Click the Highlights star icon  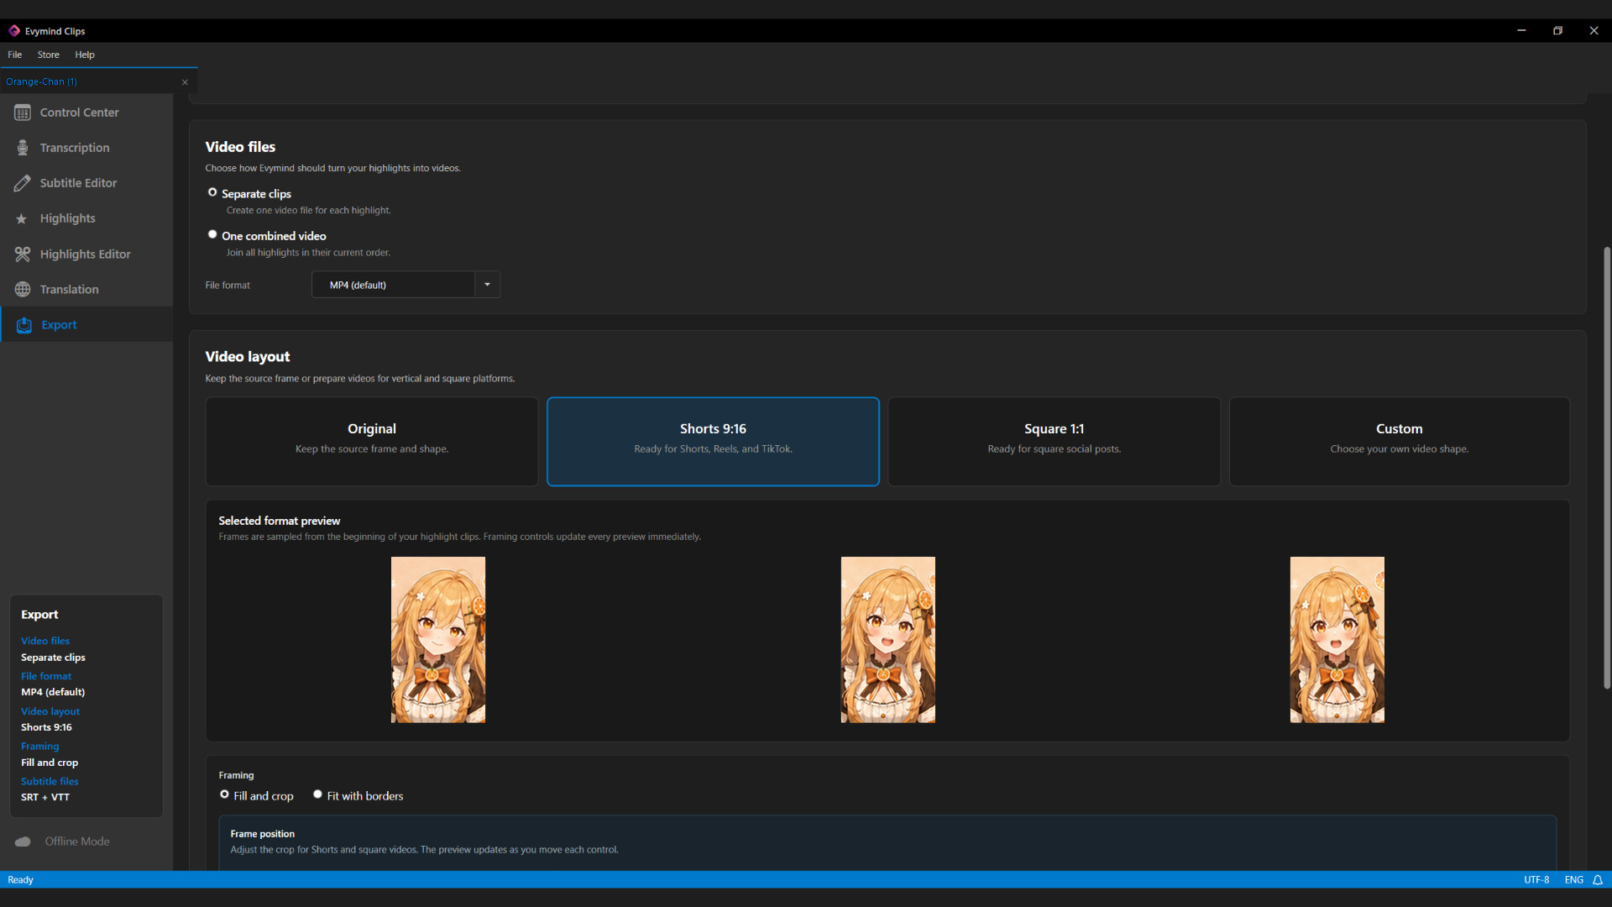pos(22,218)
